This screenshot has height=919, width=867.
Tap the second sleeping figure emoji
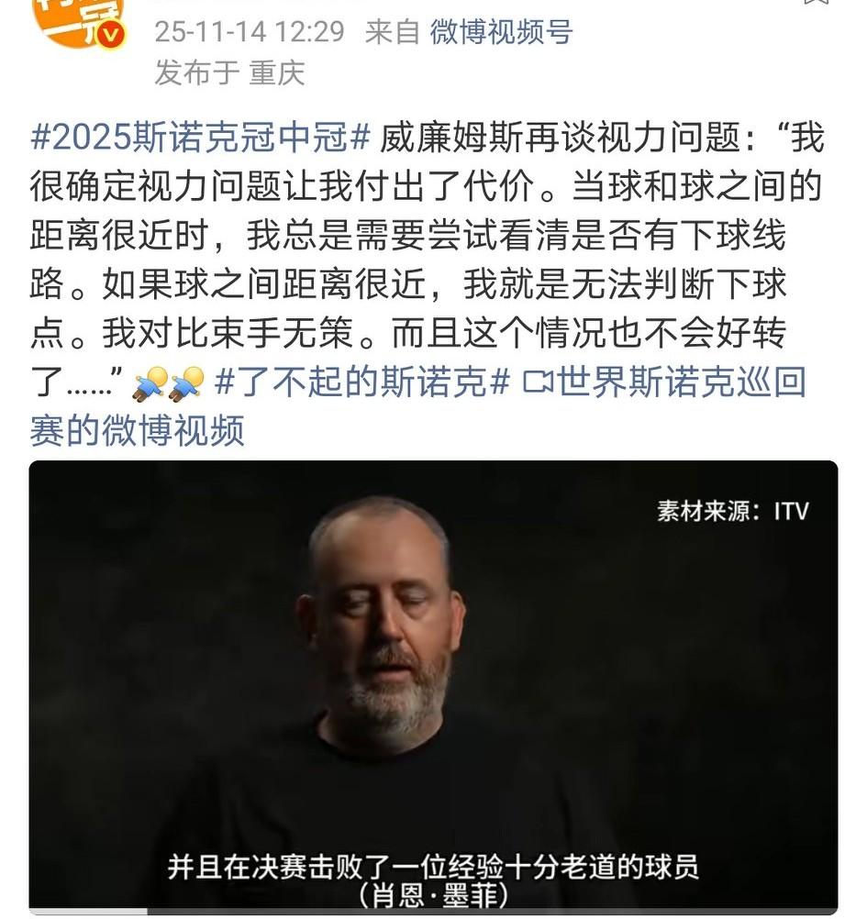click(x=186, y=384)
